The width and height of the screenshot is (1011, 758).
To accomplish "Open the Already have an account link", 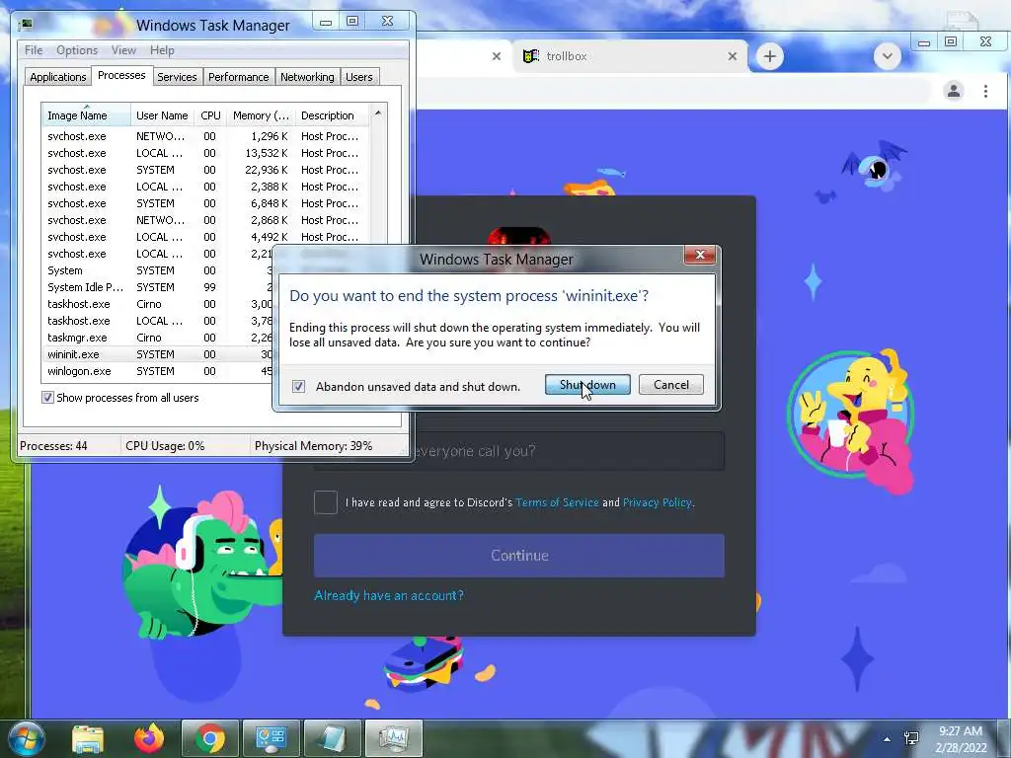I will (389, 595).
